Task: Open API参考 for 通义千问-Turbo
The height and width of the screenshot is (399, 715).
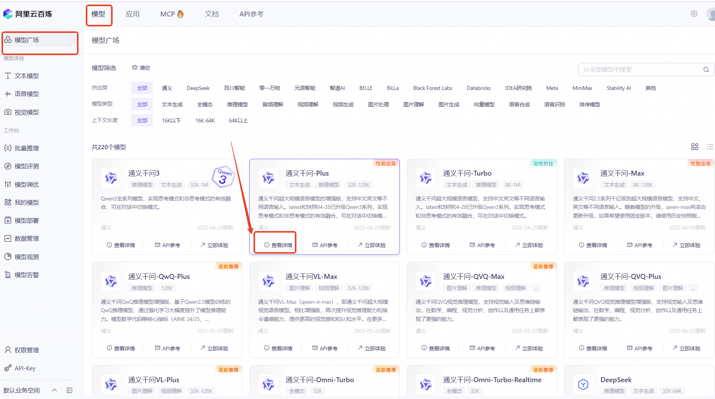Action: click(482, 245)
